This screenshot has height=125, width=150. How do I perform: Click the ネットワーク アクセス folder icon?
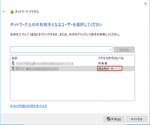[x=12, y=11]
